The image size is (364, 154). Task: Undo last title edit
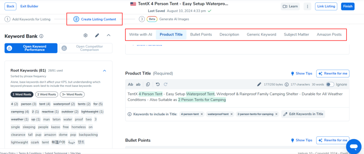[x=158, y=84]
